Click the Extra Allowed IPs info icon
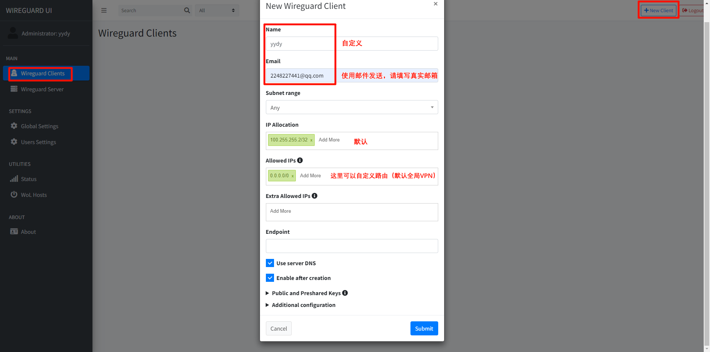The height and width of the screenshot is (352, 710). pos(315,196)
